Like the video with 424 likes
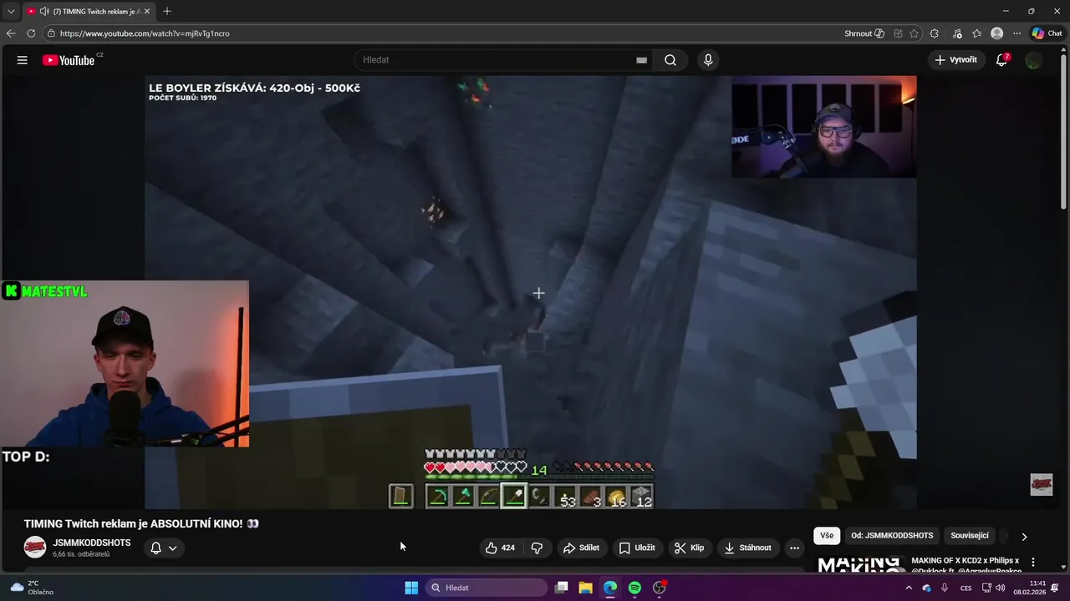 point(500,548)
